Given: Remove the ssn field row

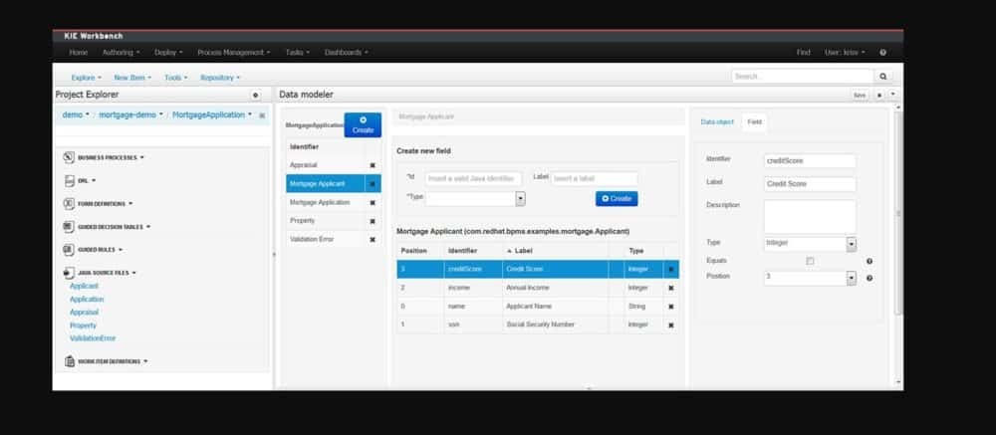Looking at the screenshot, I should [x=670, y=325].
